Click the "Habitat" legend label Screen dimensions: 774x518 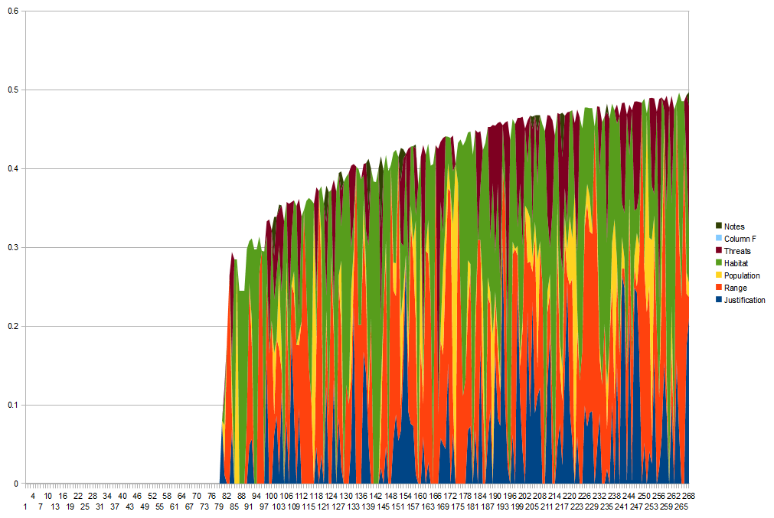pos(736,263)
